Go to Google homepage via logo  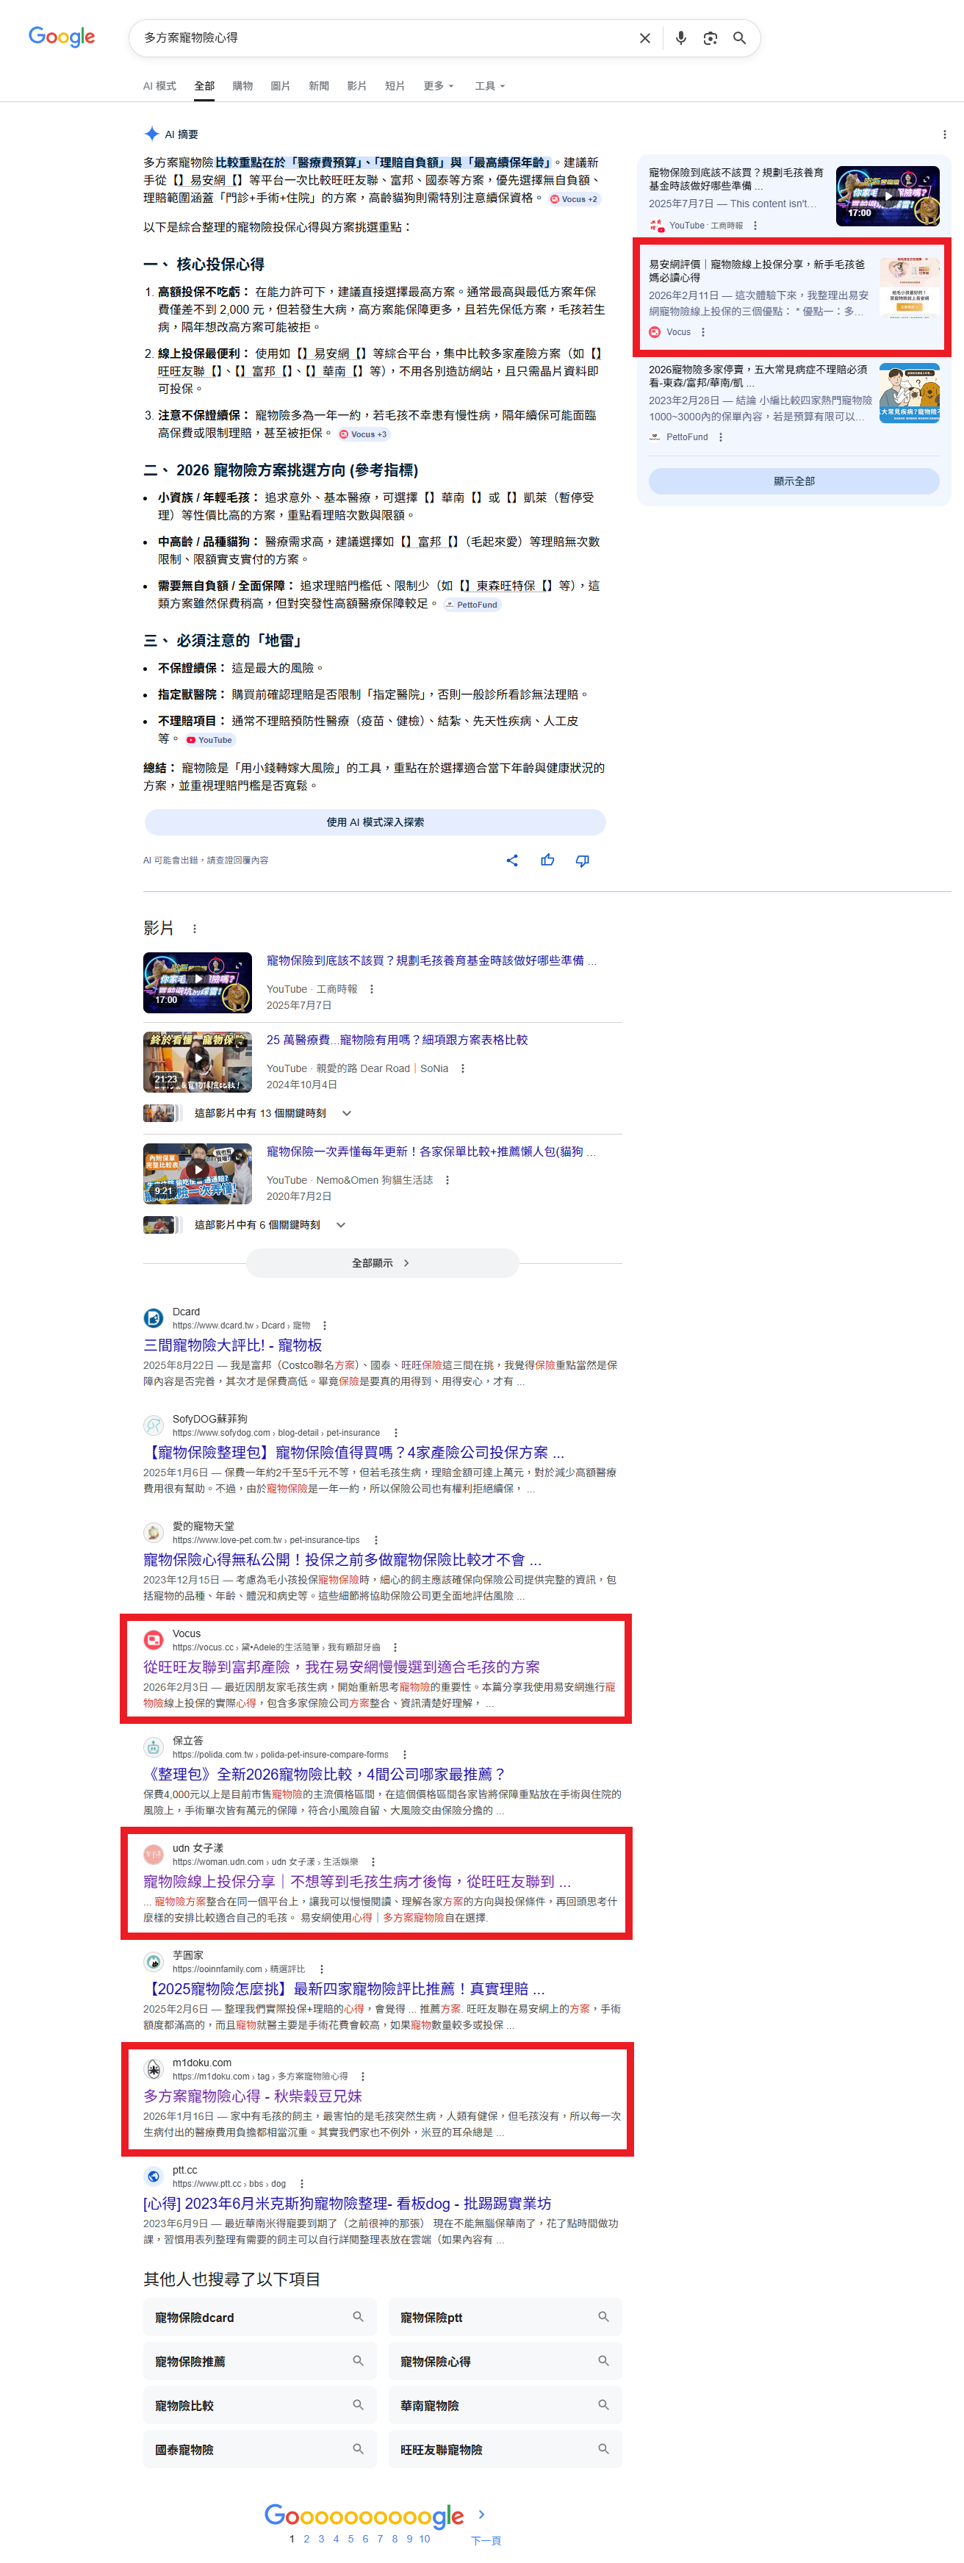(x=62, y=37)
